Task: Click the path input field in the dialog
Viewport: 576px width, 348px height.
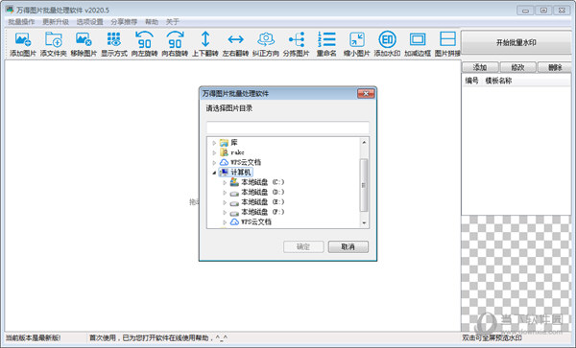Action: pos(288,128)
